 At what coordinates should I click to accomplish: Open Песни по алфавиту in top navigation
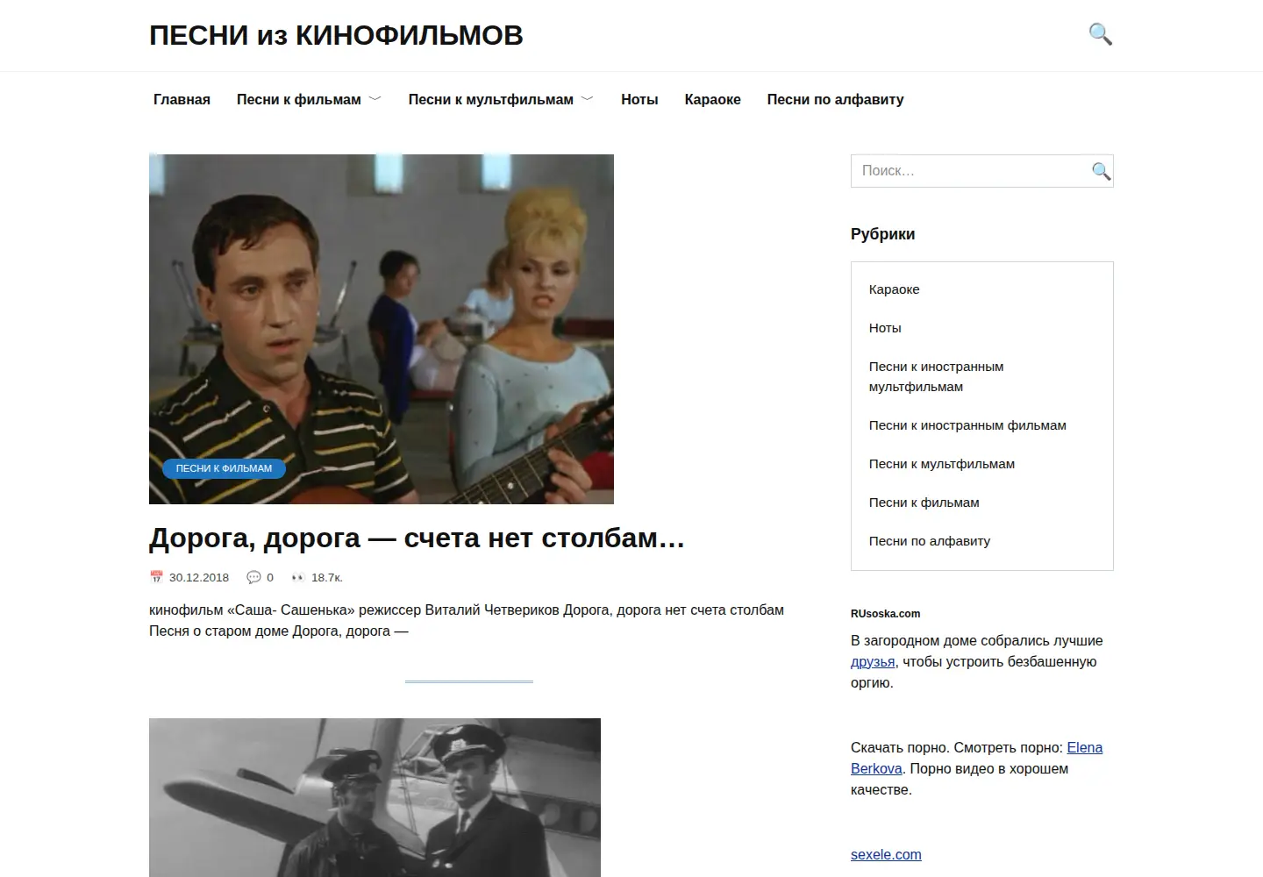tap(835, 100)
